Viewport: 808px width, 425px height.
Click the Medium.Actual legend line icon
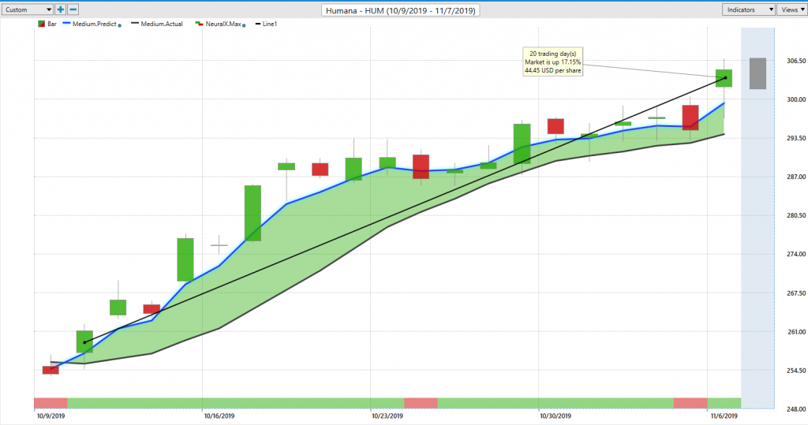pos(135,24)
